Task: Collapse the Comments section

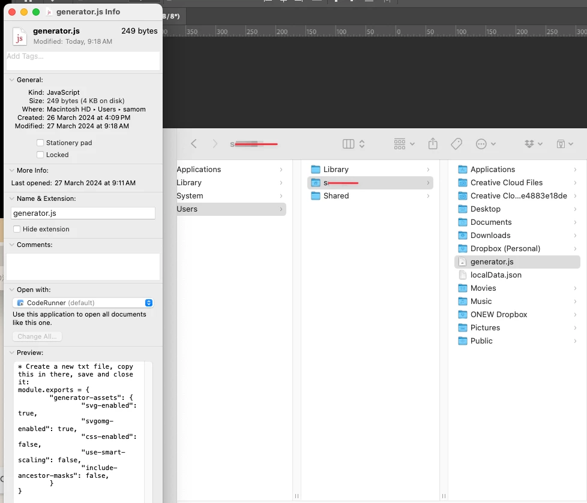Action: coord(11,245)
